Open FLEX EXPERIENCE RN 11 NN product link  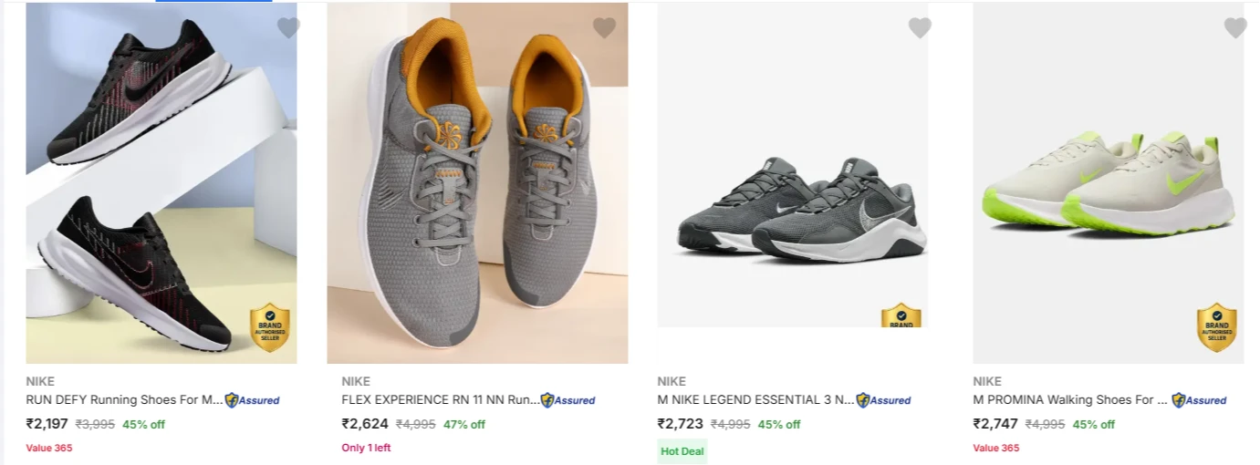(x=441, y=399)
